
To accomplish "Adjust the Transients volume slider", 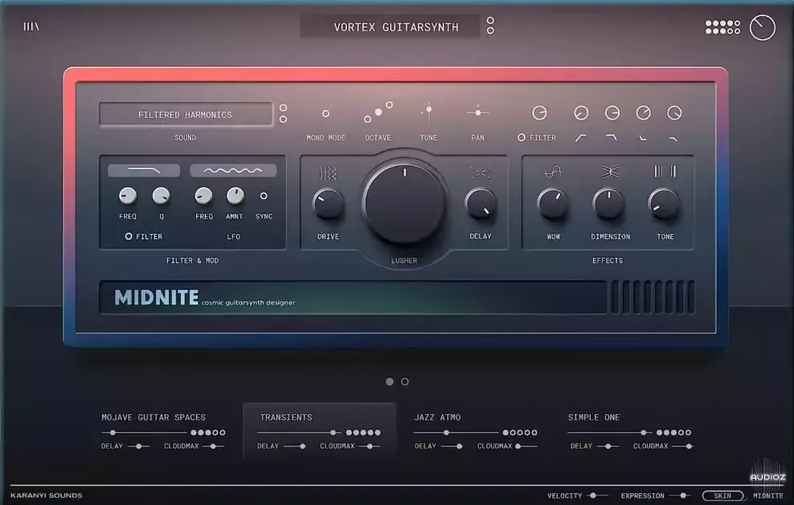I will tap(299, 433).
